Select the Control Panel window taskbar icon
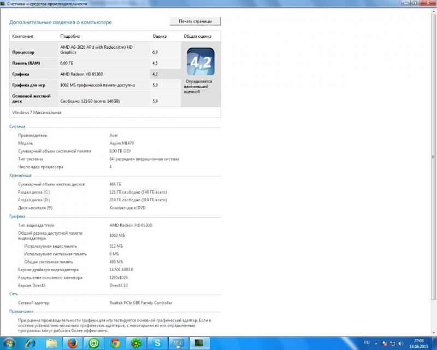 (x=179, y=343)
